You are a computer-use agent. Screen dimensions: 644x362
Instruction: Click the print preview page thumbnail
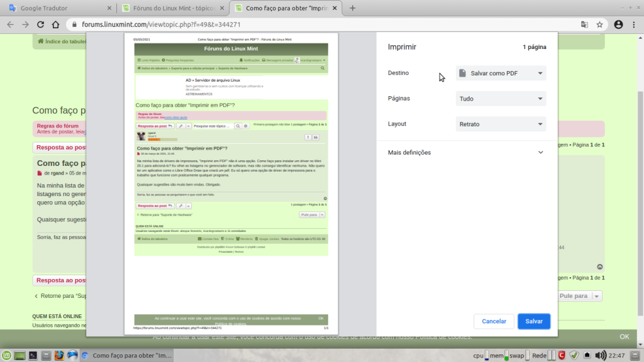(231, 184)
